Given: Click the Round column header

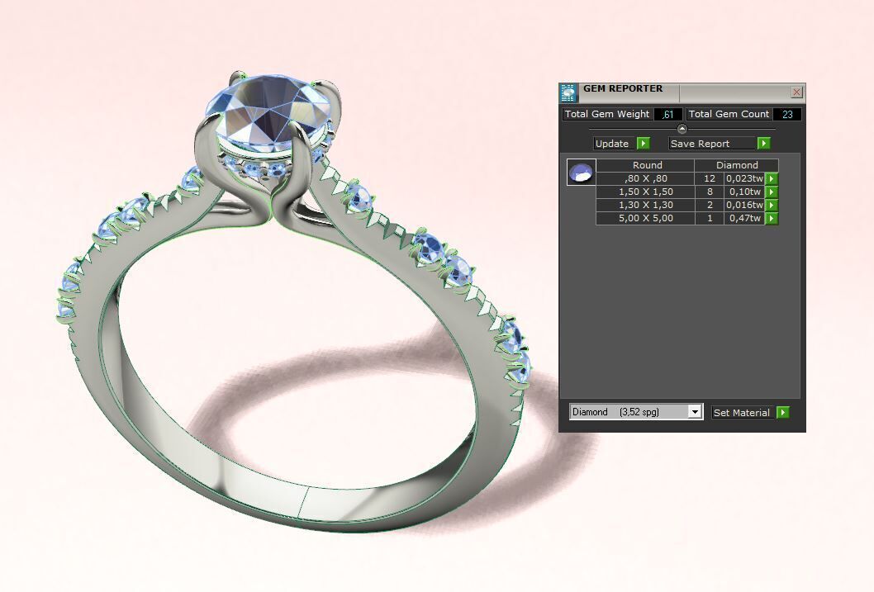Looking at the screenshot, I should click(645, 165).
